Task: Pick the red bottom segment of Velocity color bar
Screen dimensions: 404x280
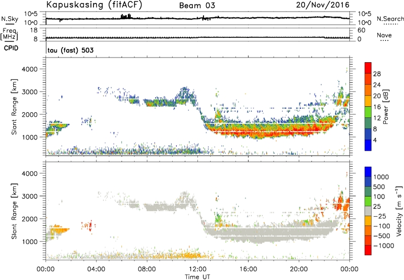Action: (368, 250)
